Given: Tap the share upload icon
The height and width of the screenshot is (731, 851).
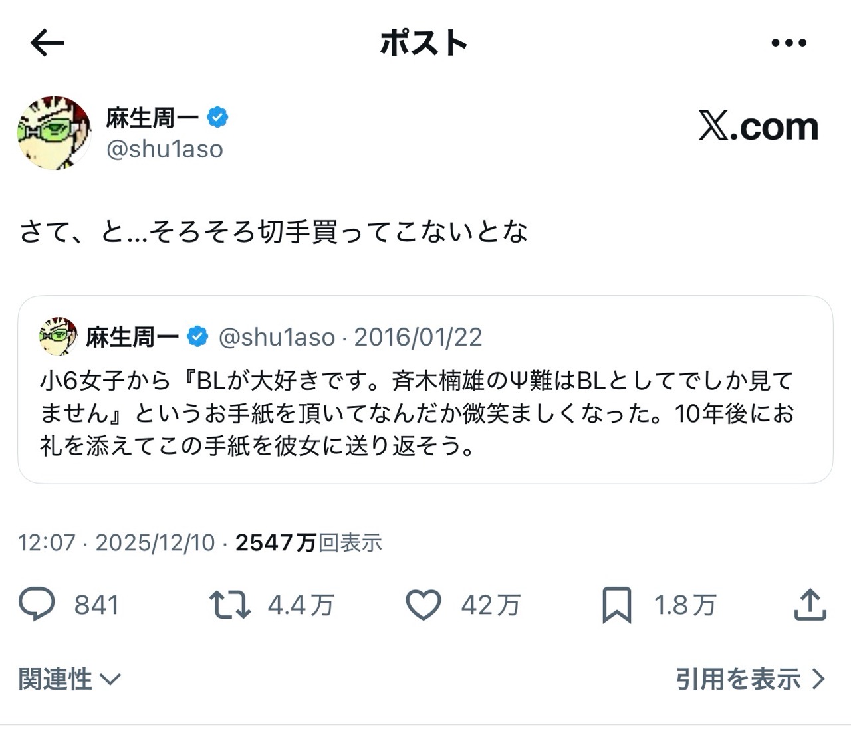Looking at the screenshot, I should pyautogui.click(x=810, y=605).
